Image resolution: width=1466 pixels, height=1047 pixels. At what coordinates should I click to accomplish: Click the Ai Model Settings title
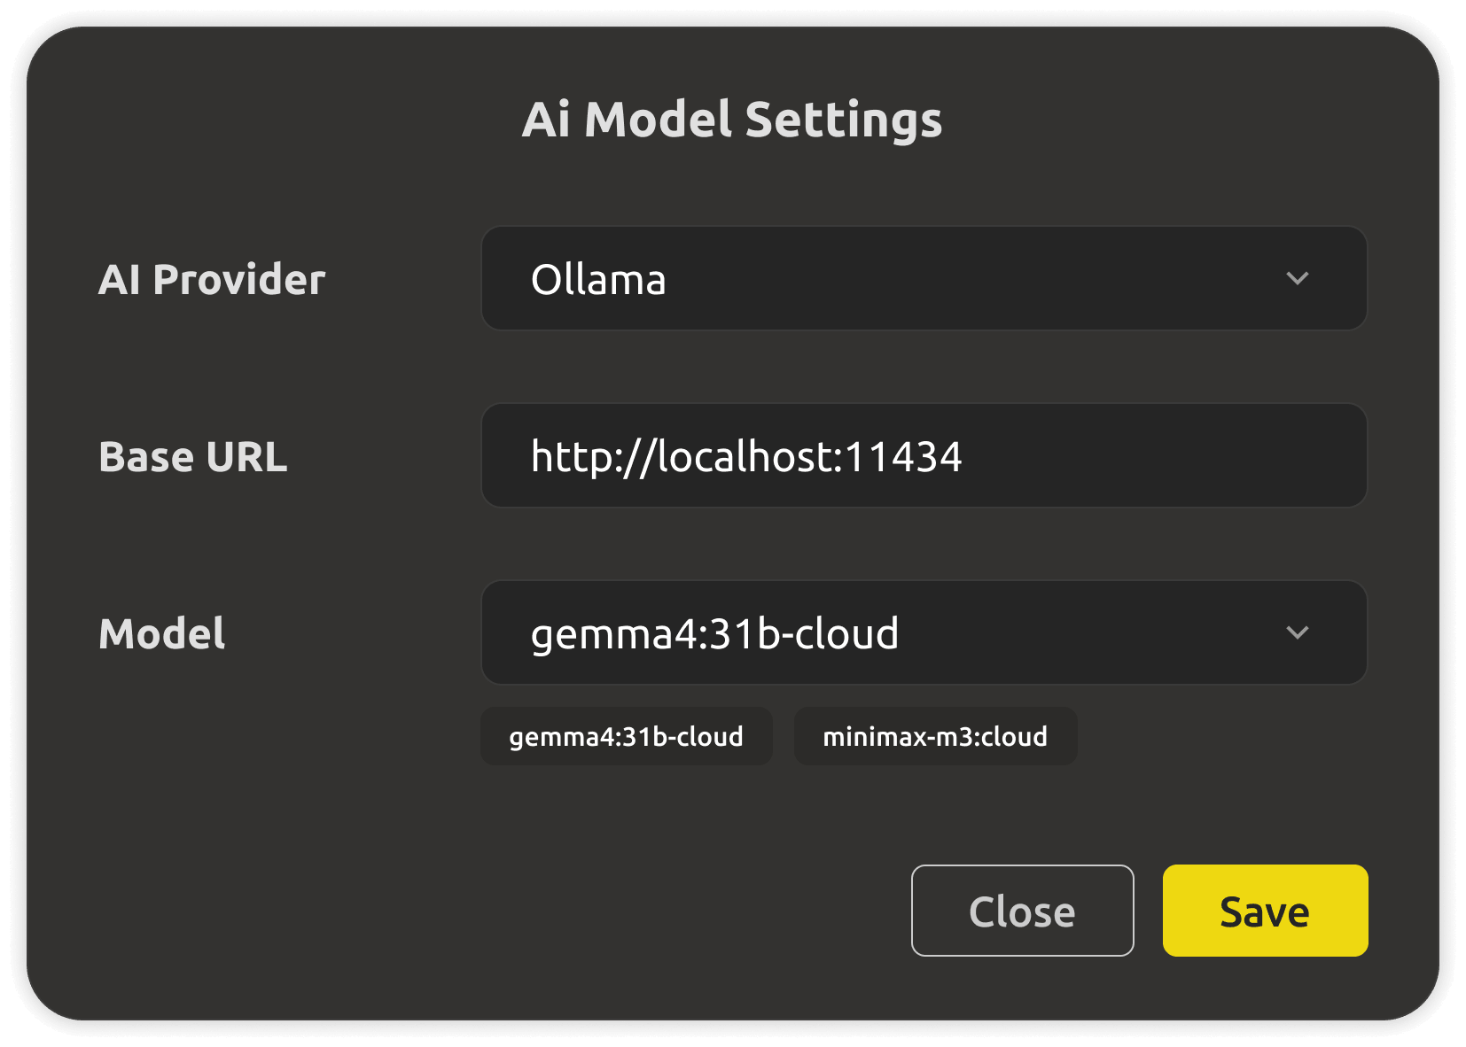[x=732, y=120]
